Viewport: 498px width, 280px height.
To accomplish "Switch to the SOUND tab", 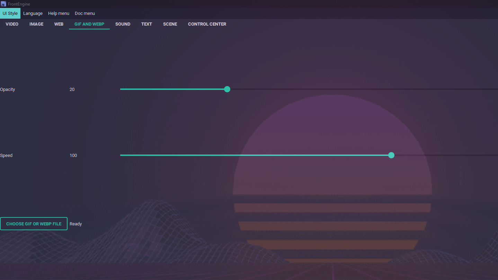I will pyautogui.click(x=123, y=24).
